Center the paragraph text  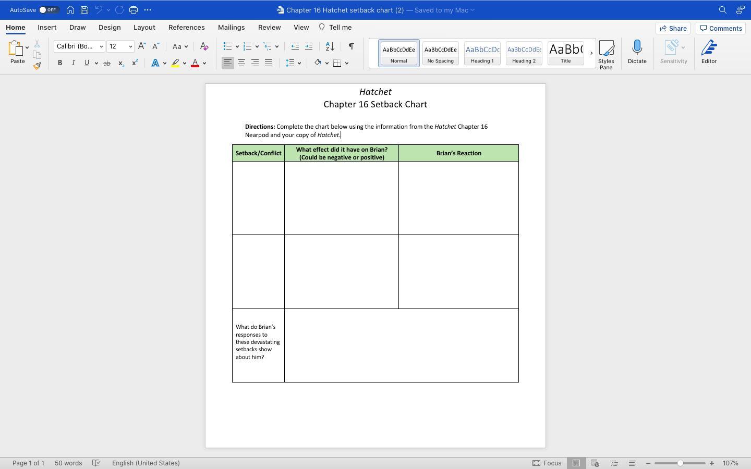coord(241,63)
